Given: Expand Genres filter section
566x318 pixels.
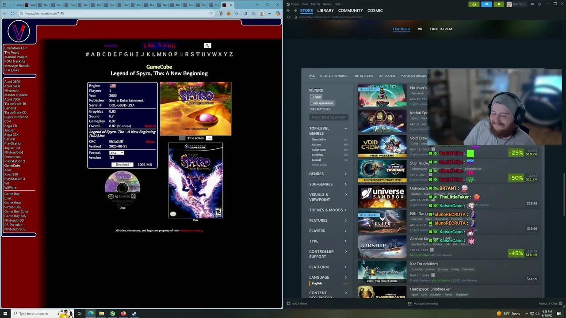Looking at the screenshot, I should [x=328, y=174].
